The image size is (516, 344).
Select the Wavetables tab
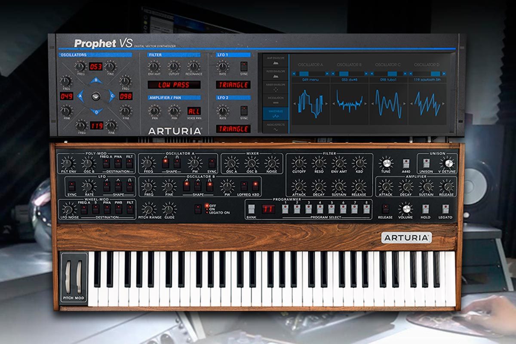pos(275,114)
